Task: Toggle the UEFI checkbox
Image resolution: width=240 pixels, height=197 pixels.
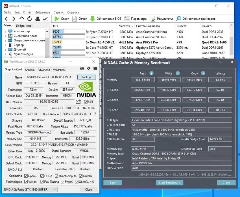Action: click(x=86, y=102)
